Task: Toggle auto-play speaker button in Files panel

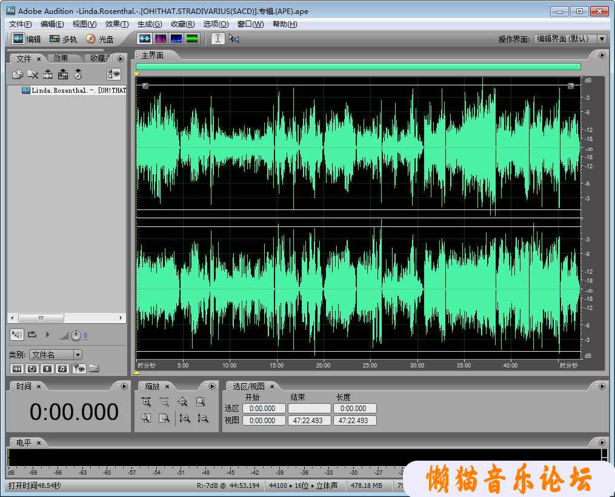Action: click(x=17, y=334)
